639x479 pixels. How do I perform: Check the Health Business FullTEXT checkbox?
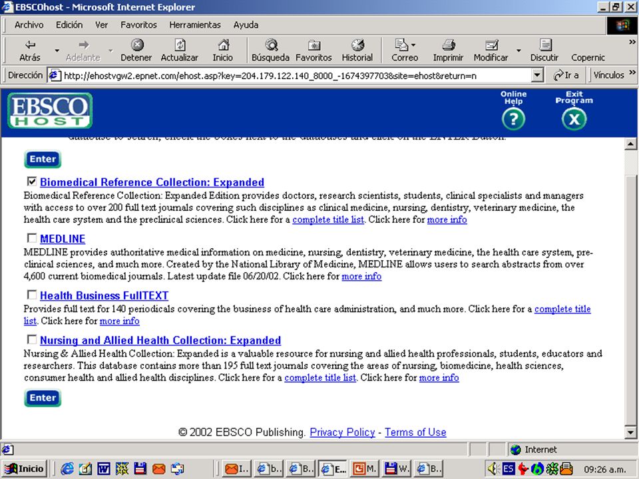point(31,294)
